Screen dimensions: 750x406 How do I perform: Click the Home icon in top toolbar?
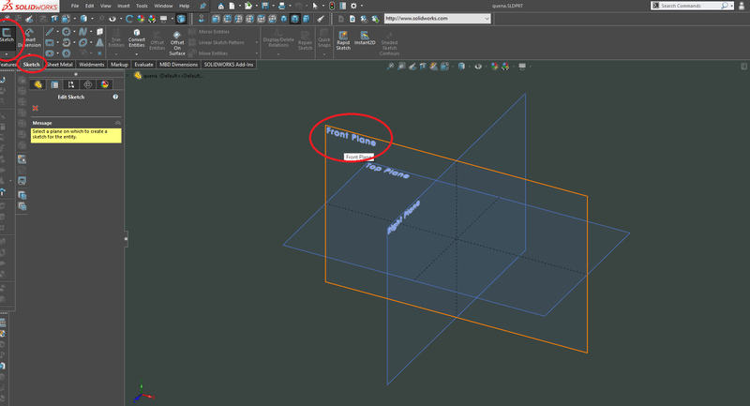(220, 6)
